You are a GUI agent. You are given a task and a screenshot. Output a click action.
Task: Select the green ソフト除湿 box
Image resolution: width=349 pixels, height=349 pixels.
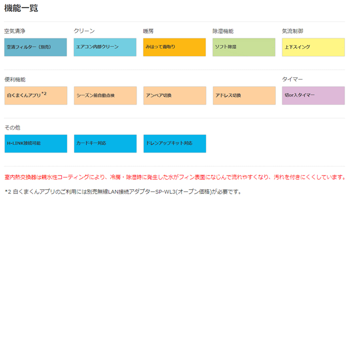pyautogui.click(x=243, y=47)
